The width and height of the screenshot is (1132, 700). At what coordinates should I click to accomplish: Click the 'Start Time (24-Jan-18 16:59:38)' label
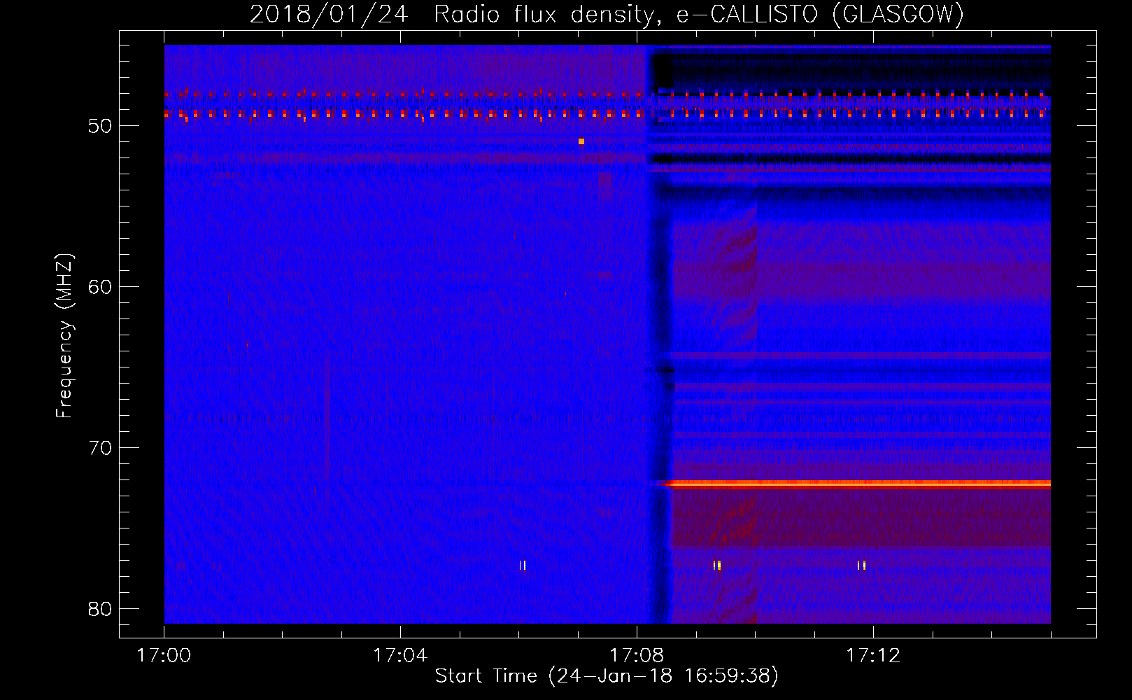click(607, 676)
